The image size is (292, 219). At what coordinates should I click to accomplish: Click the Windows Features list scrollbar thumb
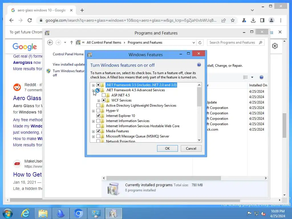pyautogui.click(x=199, y=97)
